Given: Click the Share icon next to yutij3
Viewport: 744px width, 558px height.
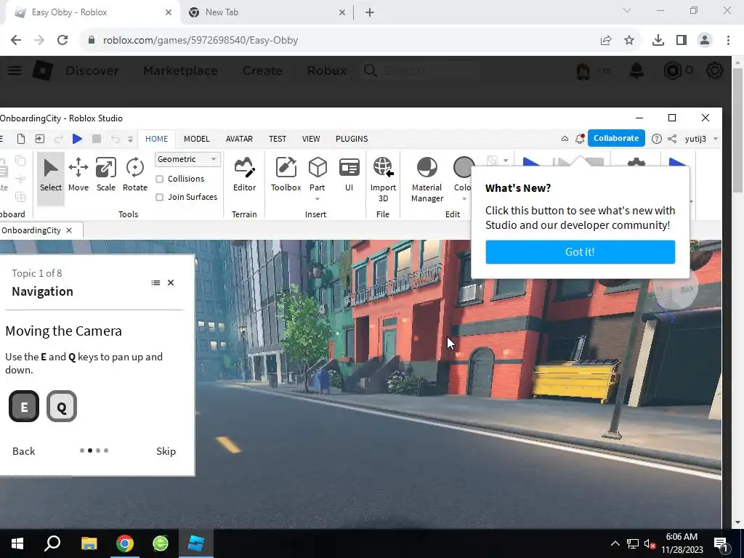Looking at the screenshot, I should 672,139.
